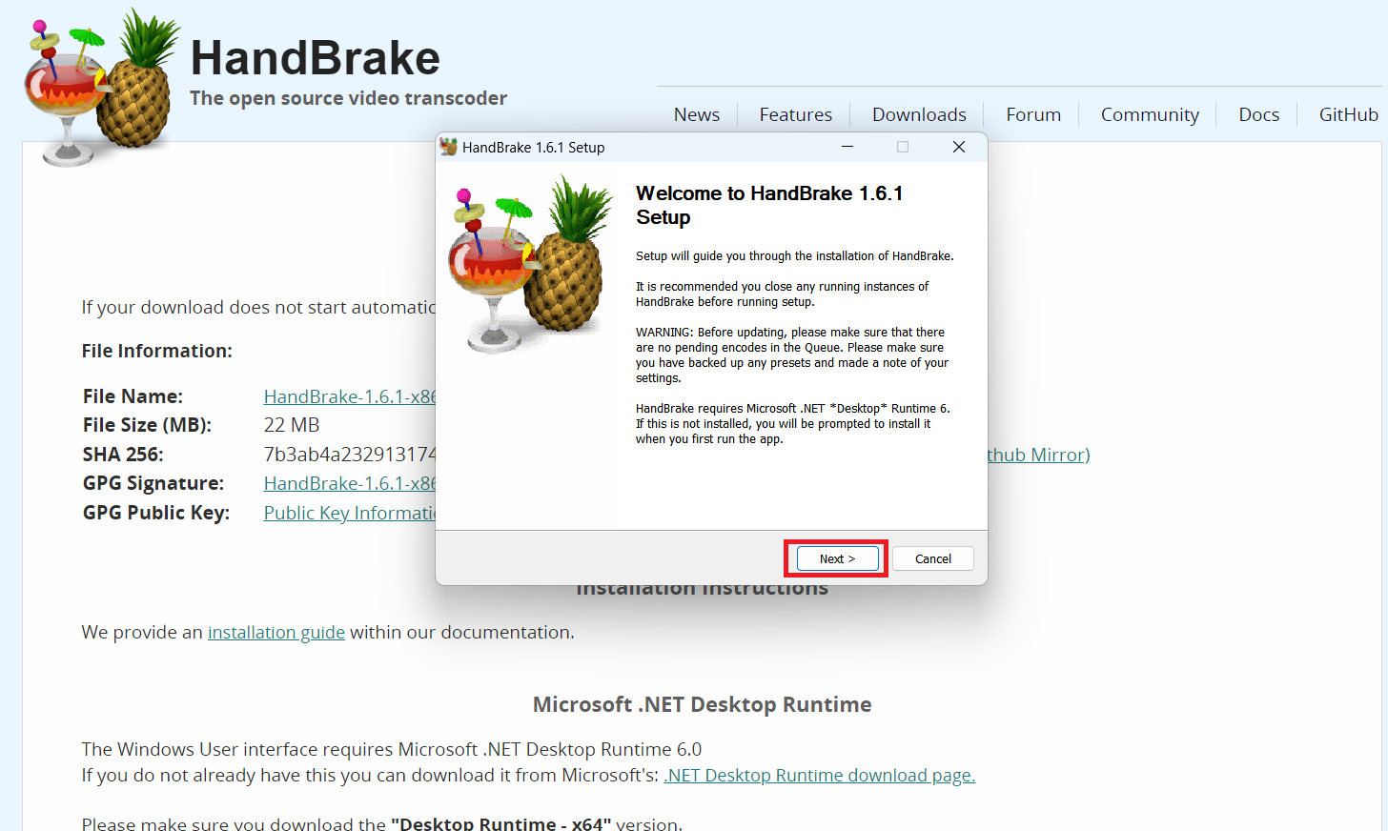The width and height of the screenshot is (1388, 831).
Task: Open the GitHub link in the navigation
Action: pos(1348,114)
